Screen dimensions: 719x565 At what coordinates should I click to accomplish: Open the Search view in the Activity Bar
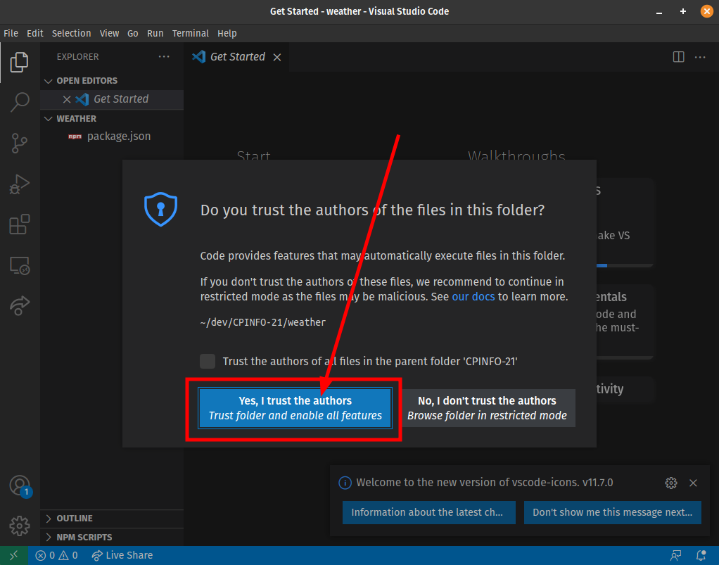(x=20, y=102)
